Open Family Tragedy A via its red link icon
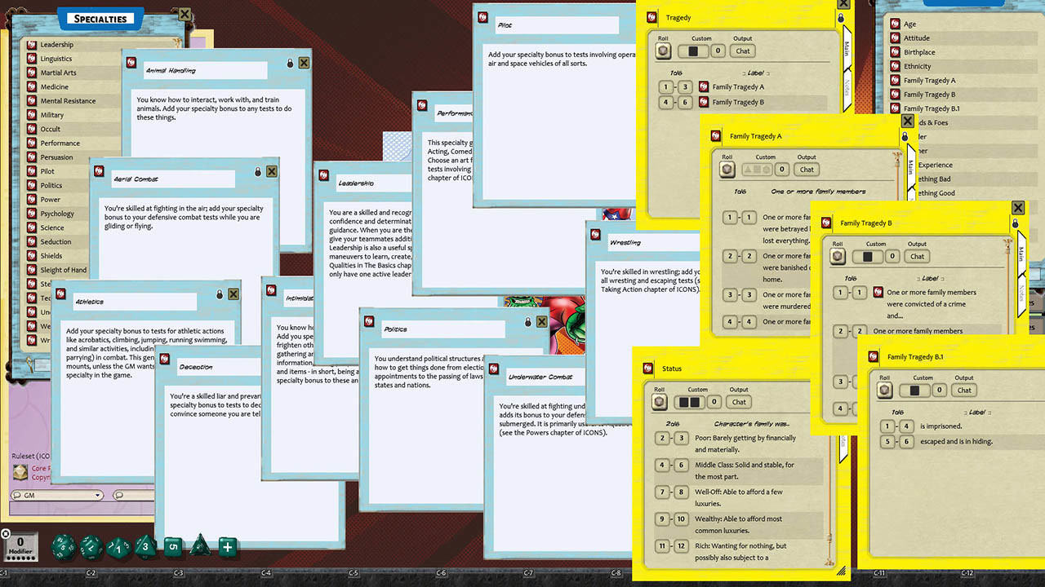This screenshot has height=587, width=1045. (704, 87)
